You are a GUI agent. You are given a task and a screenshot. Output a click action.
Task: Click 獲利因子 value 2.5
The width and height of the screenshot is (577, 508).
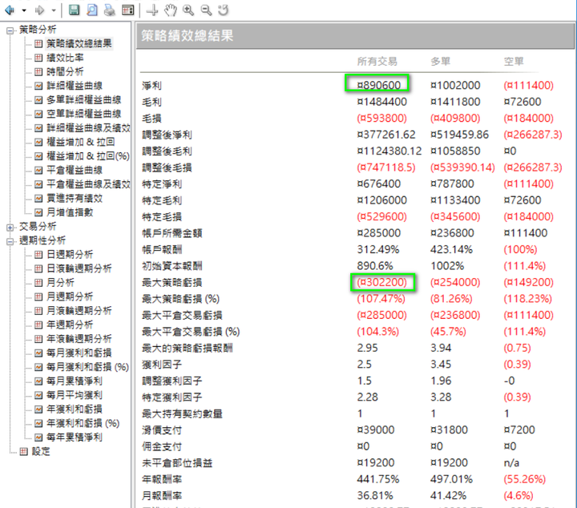(x=365, y=364)
